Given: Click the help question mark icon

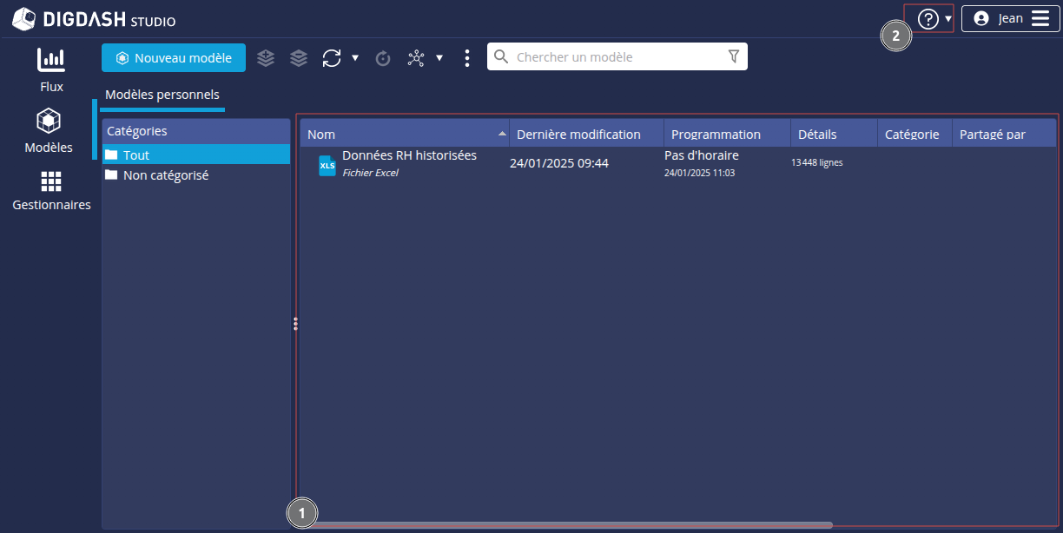Looking at the screenshot, I should [928, 19].
